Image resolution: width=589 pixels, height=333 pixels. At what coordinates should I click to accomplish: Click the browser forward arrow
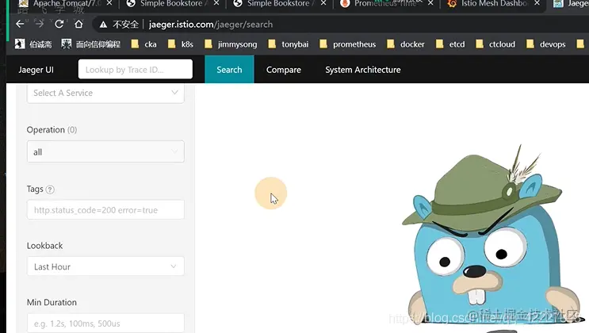tap(40, 24)
